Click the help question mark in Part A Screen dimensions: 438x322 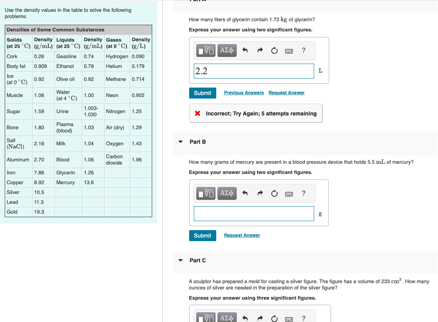click(303, 50)
